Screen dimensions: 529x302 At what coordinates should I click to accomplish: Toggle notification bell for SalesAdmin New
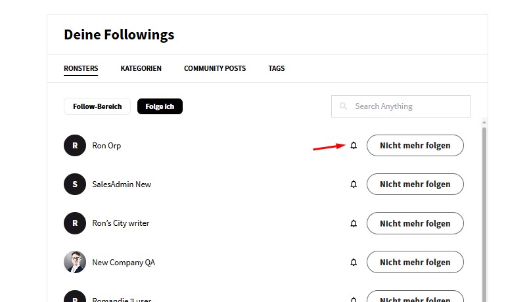pyautogui.click(x=354, y=184)
